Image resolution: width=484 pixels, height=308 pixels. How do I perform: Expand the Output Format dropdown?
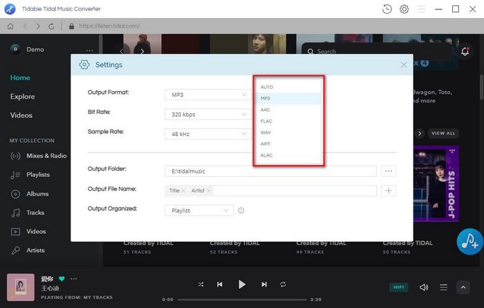pos(208,95)
